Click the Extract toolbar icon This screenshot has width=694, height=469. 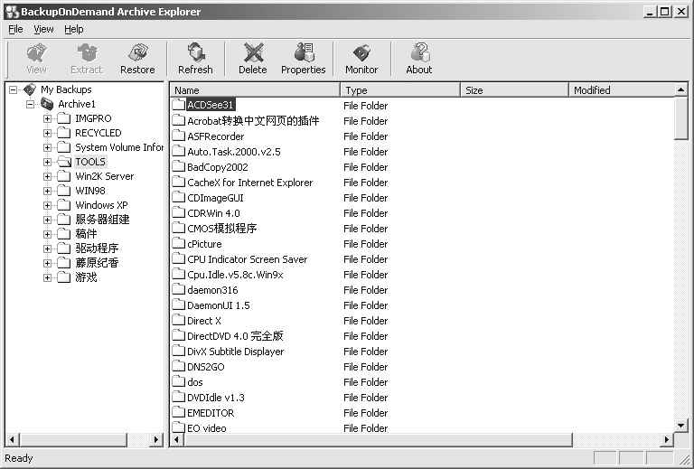pos(87,52)
